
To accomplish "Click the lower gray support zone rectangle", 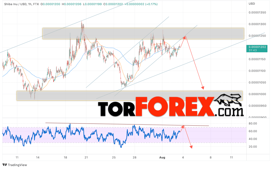I will pyautogui.click(x=129, y=96).
